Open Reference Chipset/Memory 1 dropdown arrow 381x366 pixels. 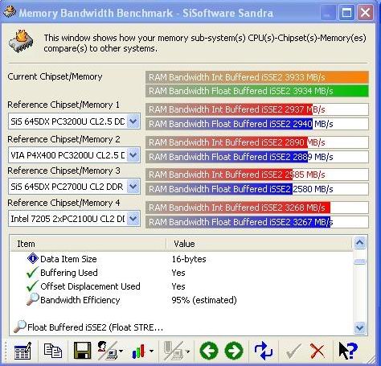pyautogui.click(x=133, y=121)
